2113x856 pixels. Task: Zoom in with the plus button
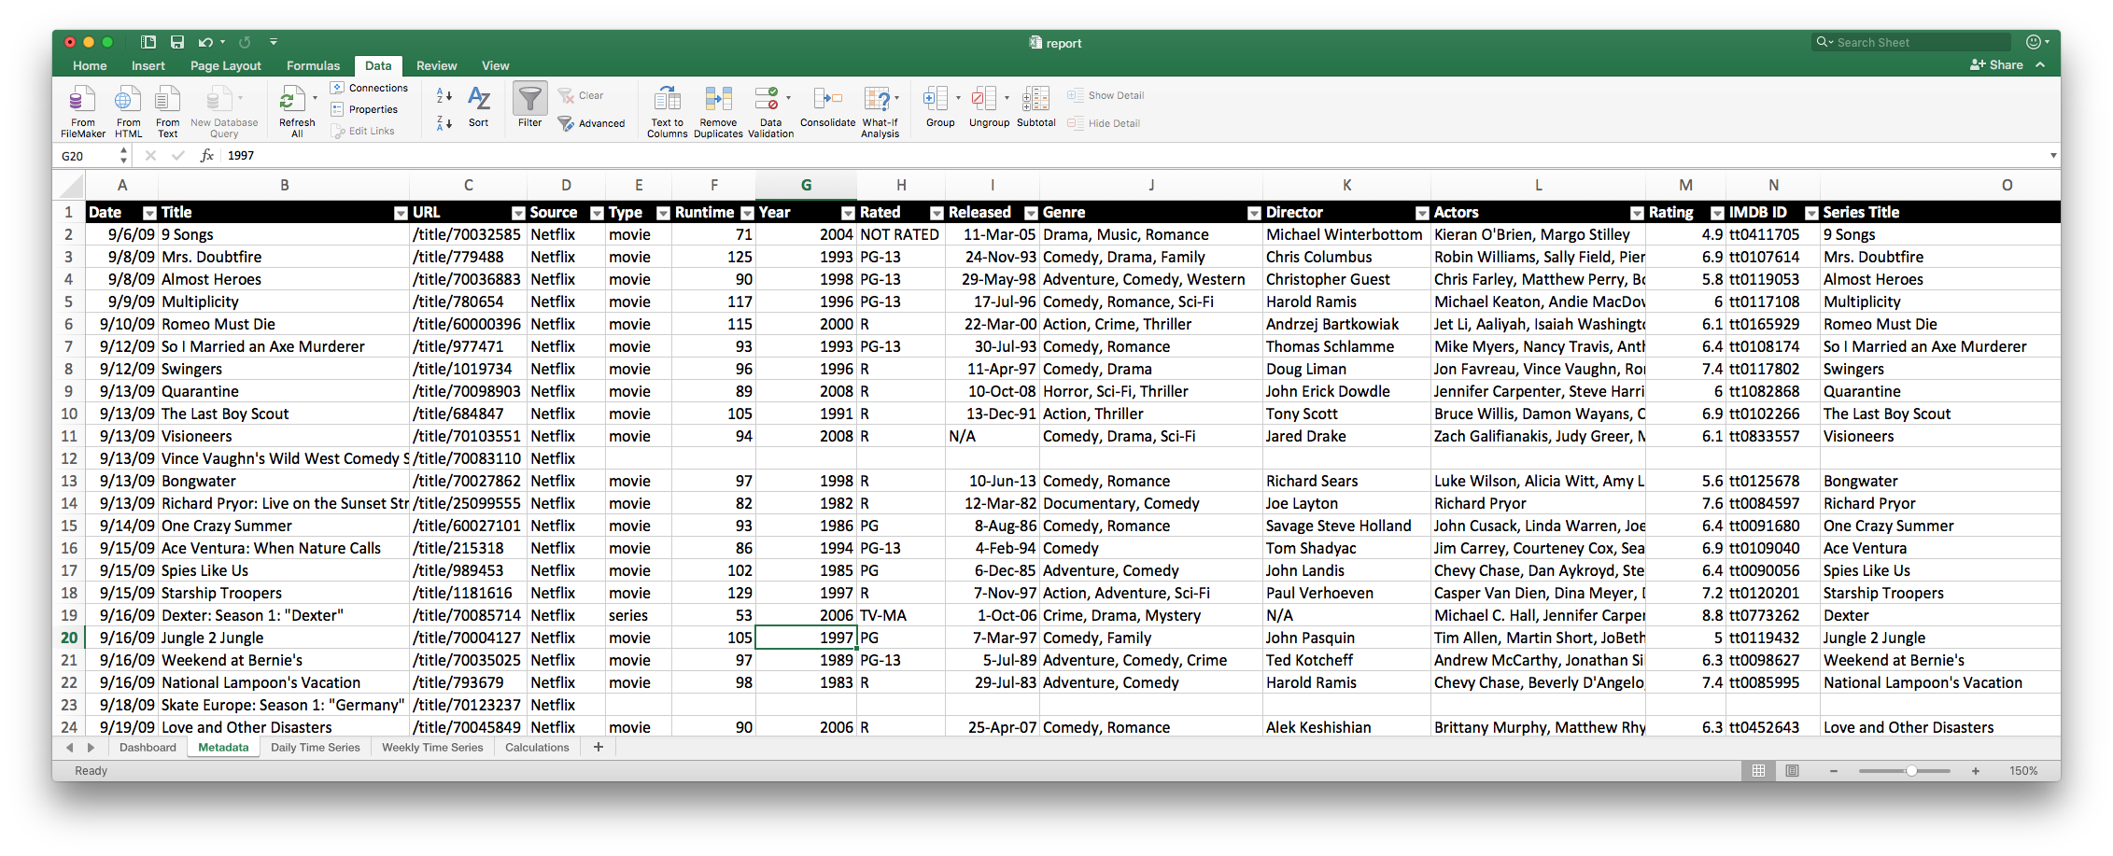(1976, 771)
